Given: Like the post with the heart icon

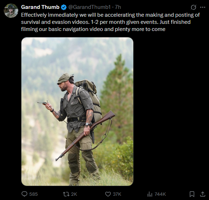Looking at the screenshot, I should click(108, 194).
